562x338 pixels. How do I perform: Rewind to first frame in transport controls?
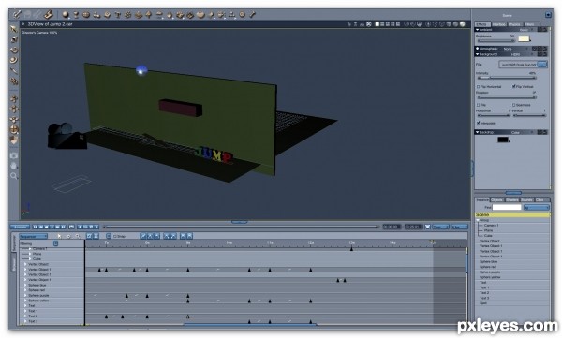click(x=36, y=227)
